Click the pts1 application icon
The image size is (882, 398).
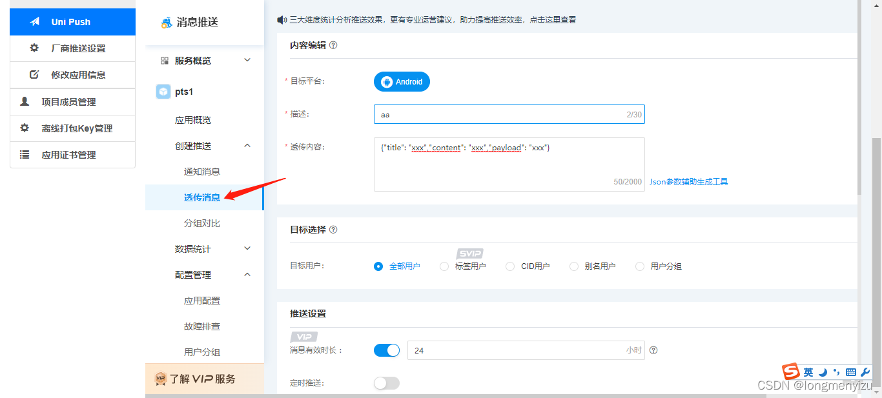pyautogui.click(x=163, y=91)
